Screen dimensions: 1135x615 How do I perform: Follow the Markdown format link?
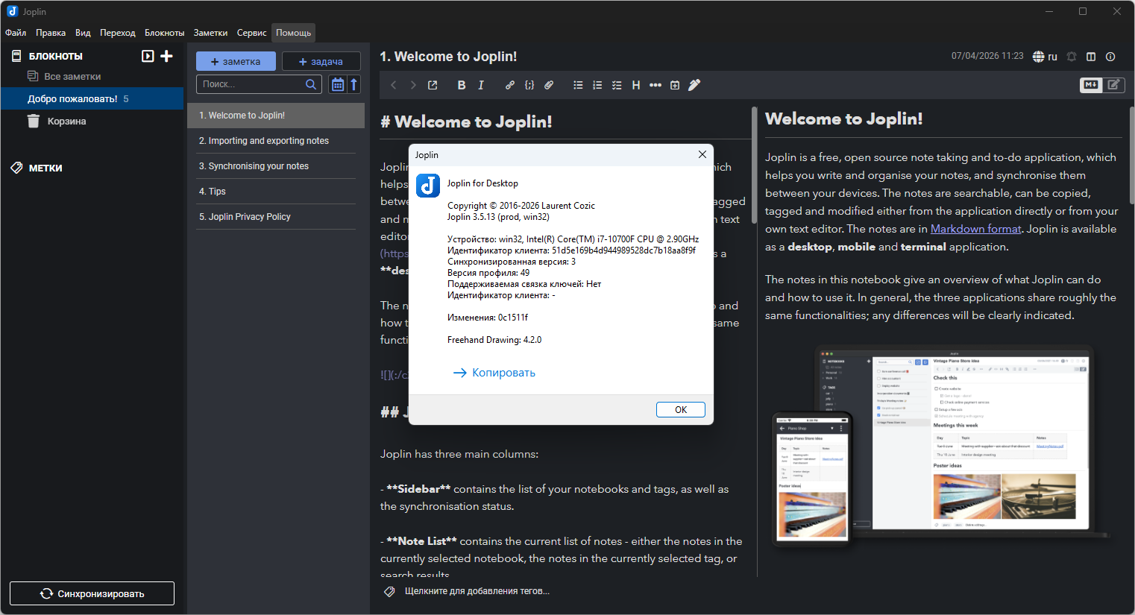976,229
